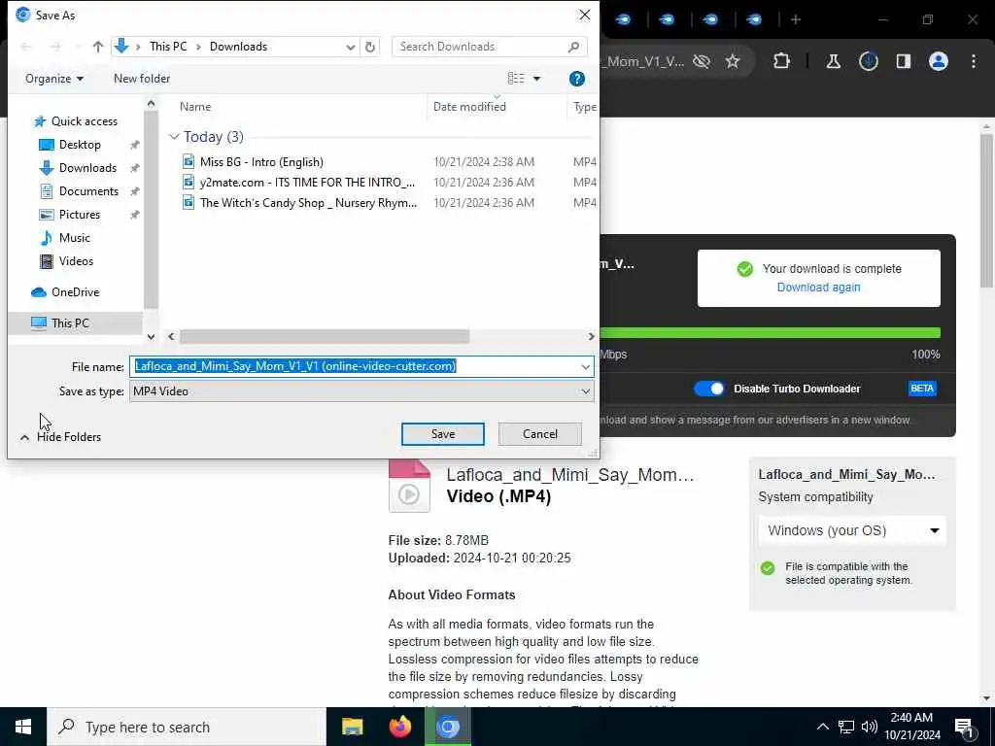Open Chrome profile avatar
The image size is (995, 746).
tap(939, 61)
